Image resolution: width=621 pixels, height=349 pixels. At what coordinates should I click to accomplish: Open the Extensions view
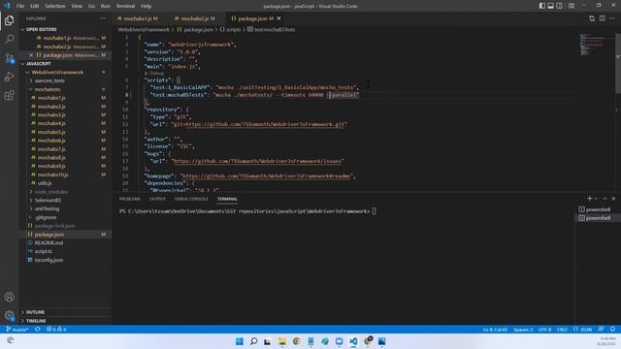point(9,95)
